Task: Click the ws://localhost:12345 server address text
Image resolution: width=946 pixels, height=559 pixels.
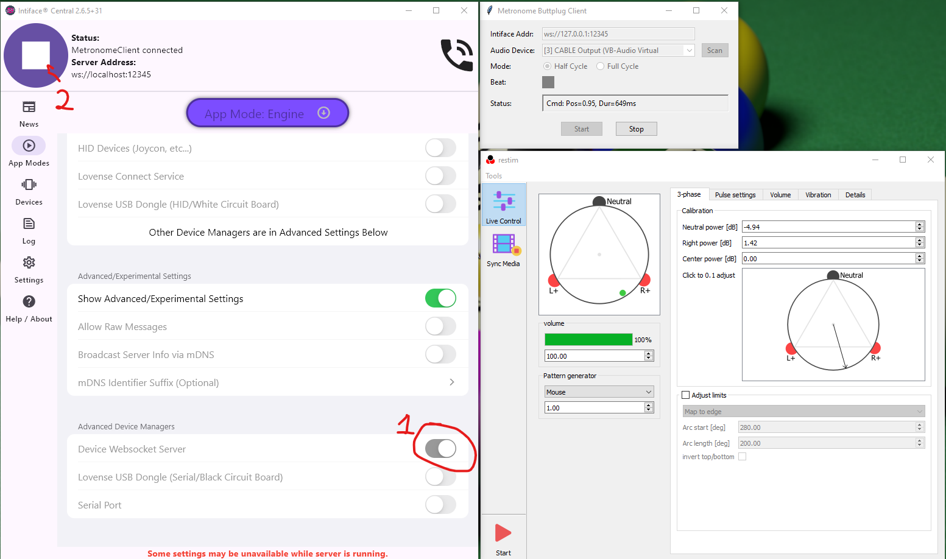Action: [x=111, y=74]
